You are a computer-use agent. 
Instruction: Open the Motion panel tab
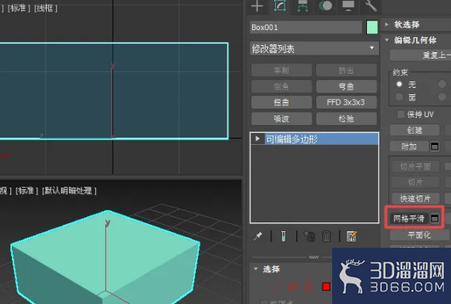click(325, 6)
